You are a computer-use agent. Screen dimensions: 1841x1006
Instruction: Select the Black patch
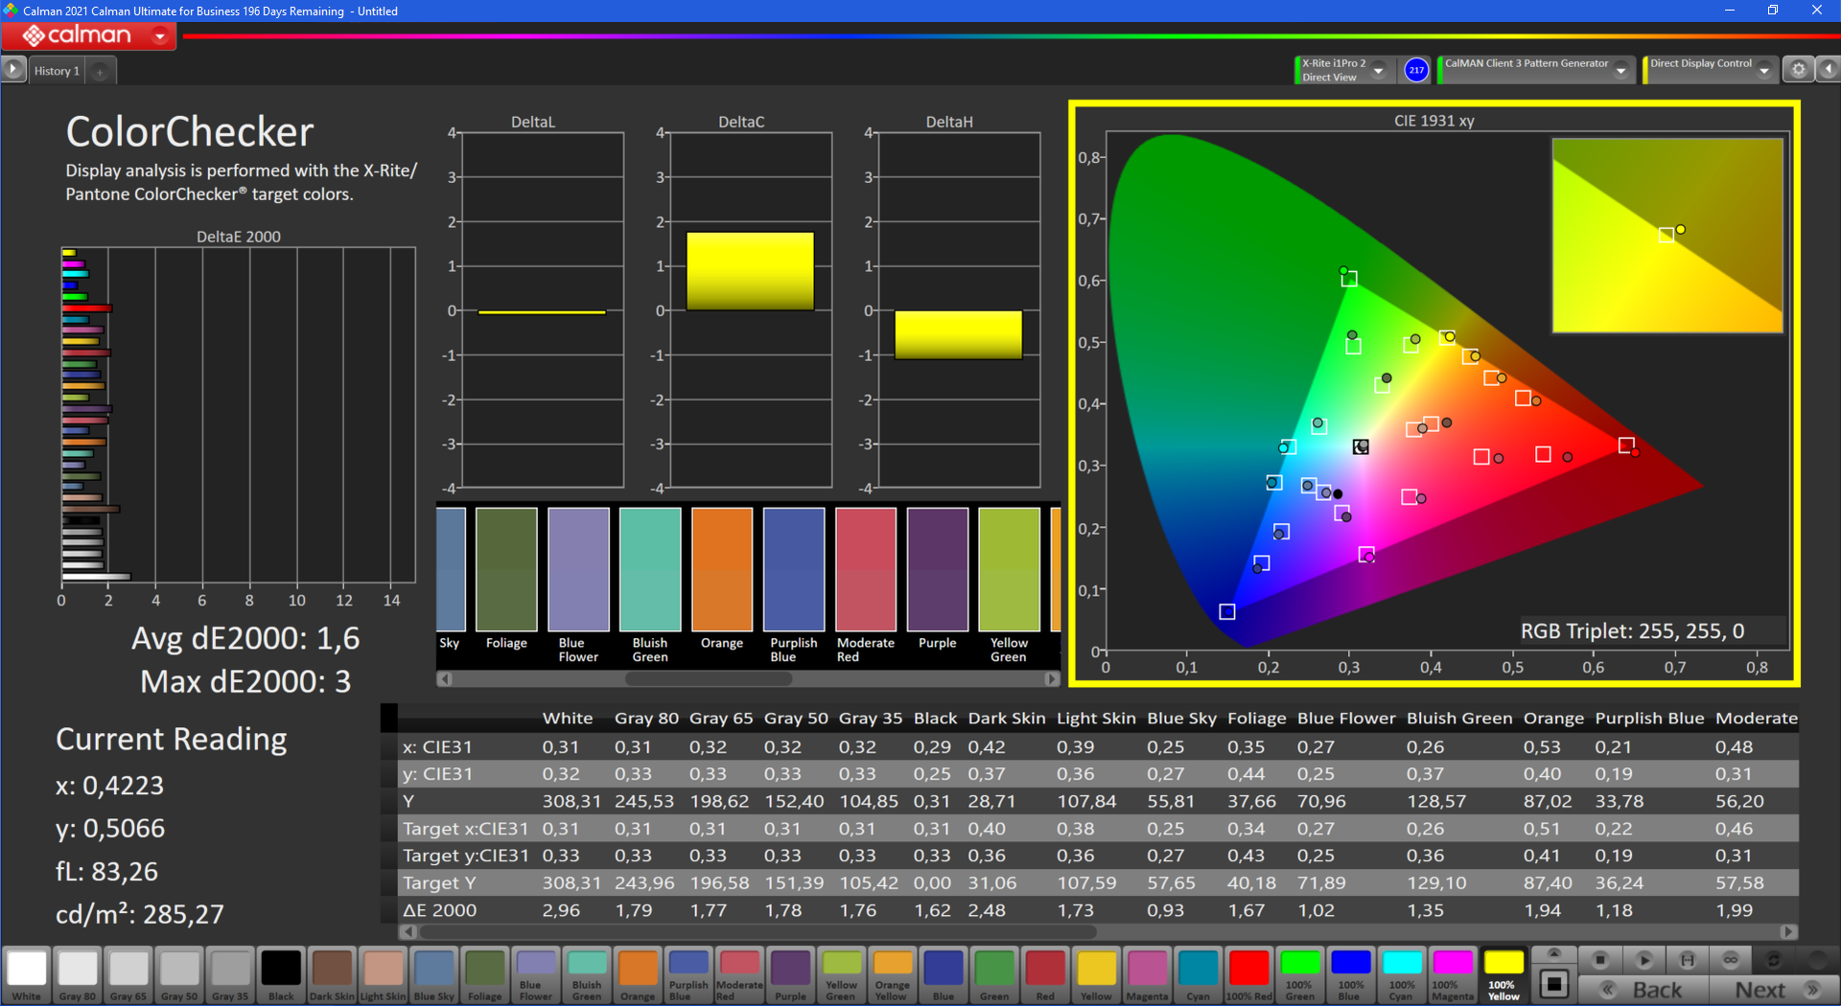pyautogui.click(x=281, y=974)
